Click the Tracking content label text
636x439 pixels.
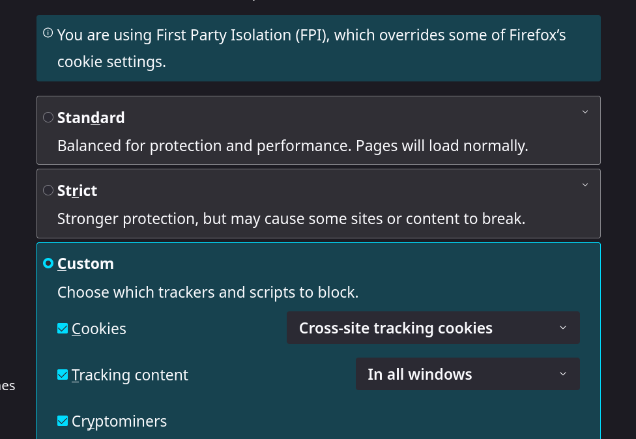[130, 375]
